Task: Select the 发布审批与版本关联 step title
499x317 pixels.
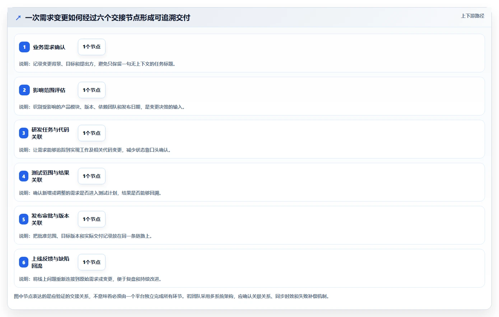Action: 50,219
